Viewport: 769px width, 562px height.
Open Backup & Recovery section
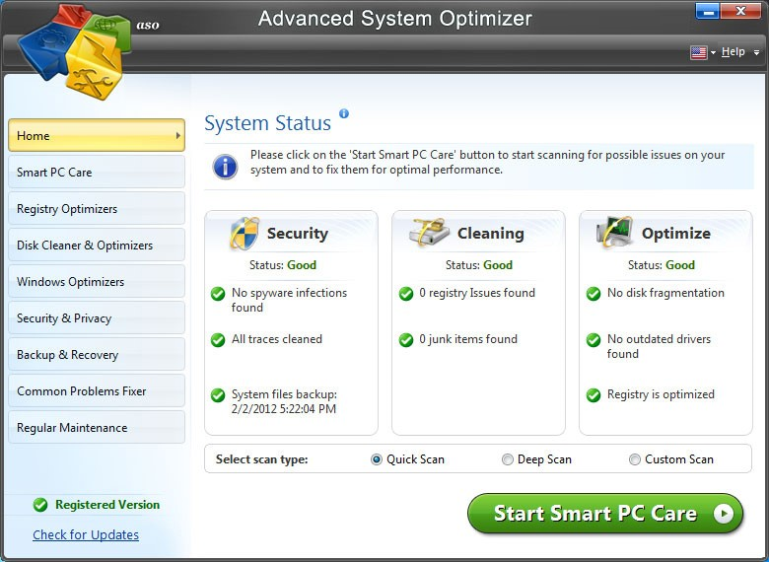[x=97, y=355]
